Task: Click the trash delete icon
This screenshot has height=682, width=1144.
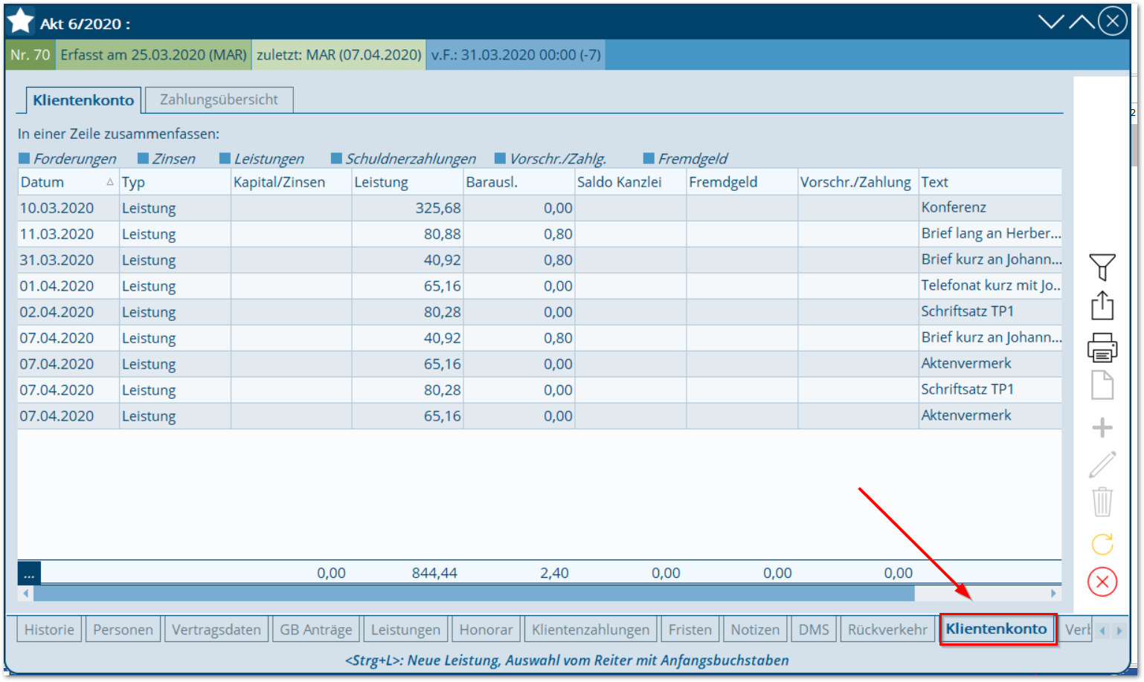Action: click(1102, 502)
